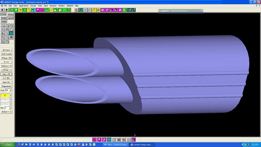Open the Viewport menu
This screenshot has height=147, width=261.
(53, 6)
